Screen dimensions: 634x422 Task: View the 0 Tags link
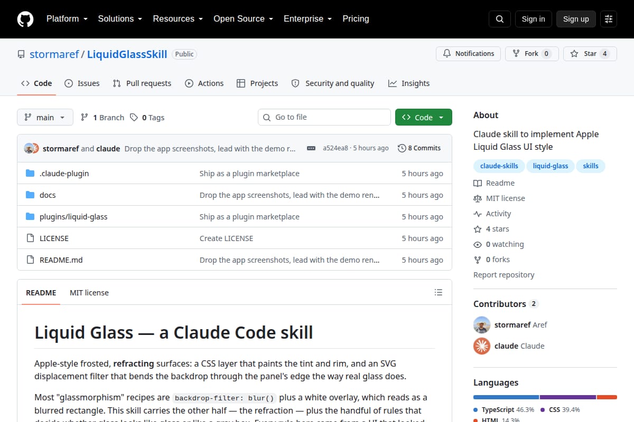point(147,118)
